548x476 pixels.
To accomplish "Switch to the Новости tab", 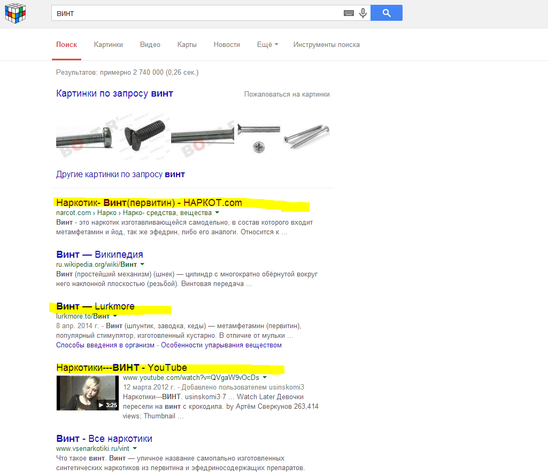I will point(227,45).
